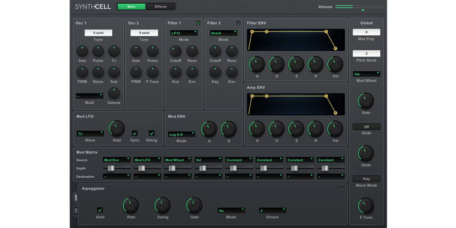This screenshot has width=456, height=228.
Task: Open the Filter 1 Mode dropdown
Action: 184,33
